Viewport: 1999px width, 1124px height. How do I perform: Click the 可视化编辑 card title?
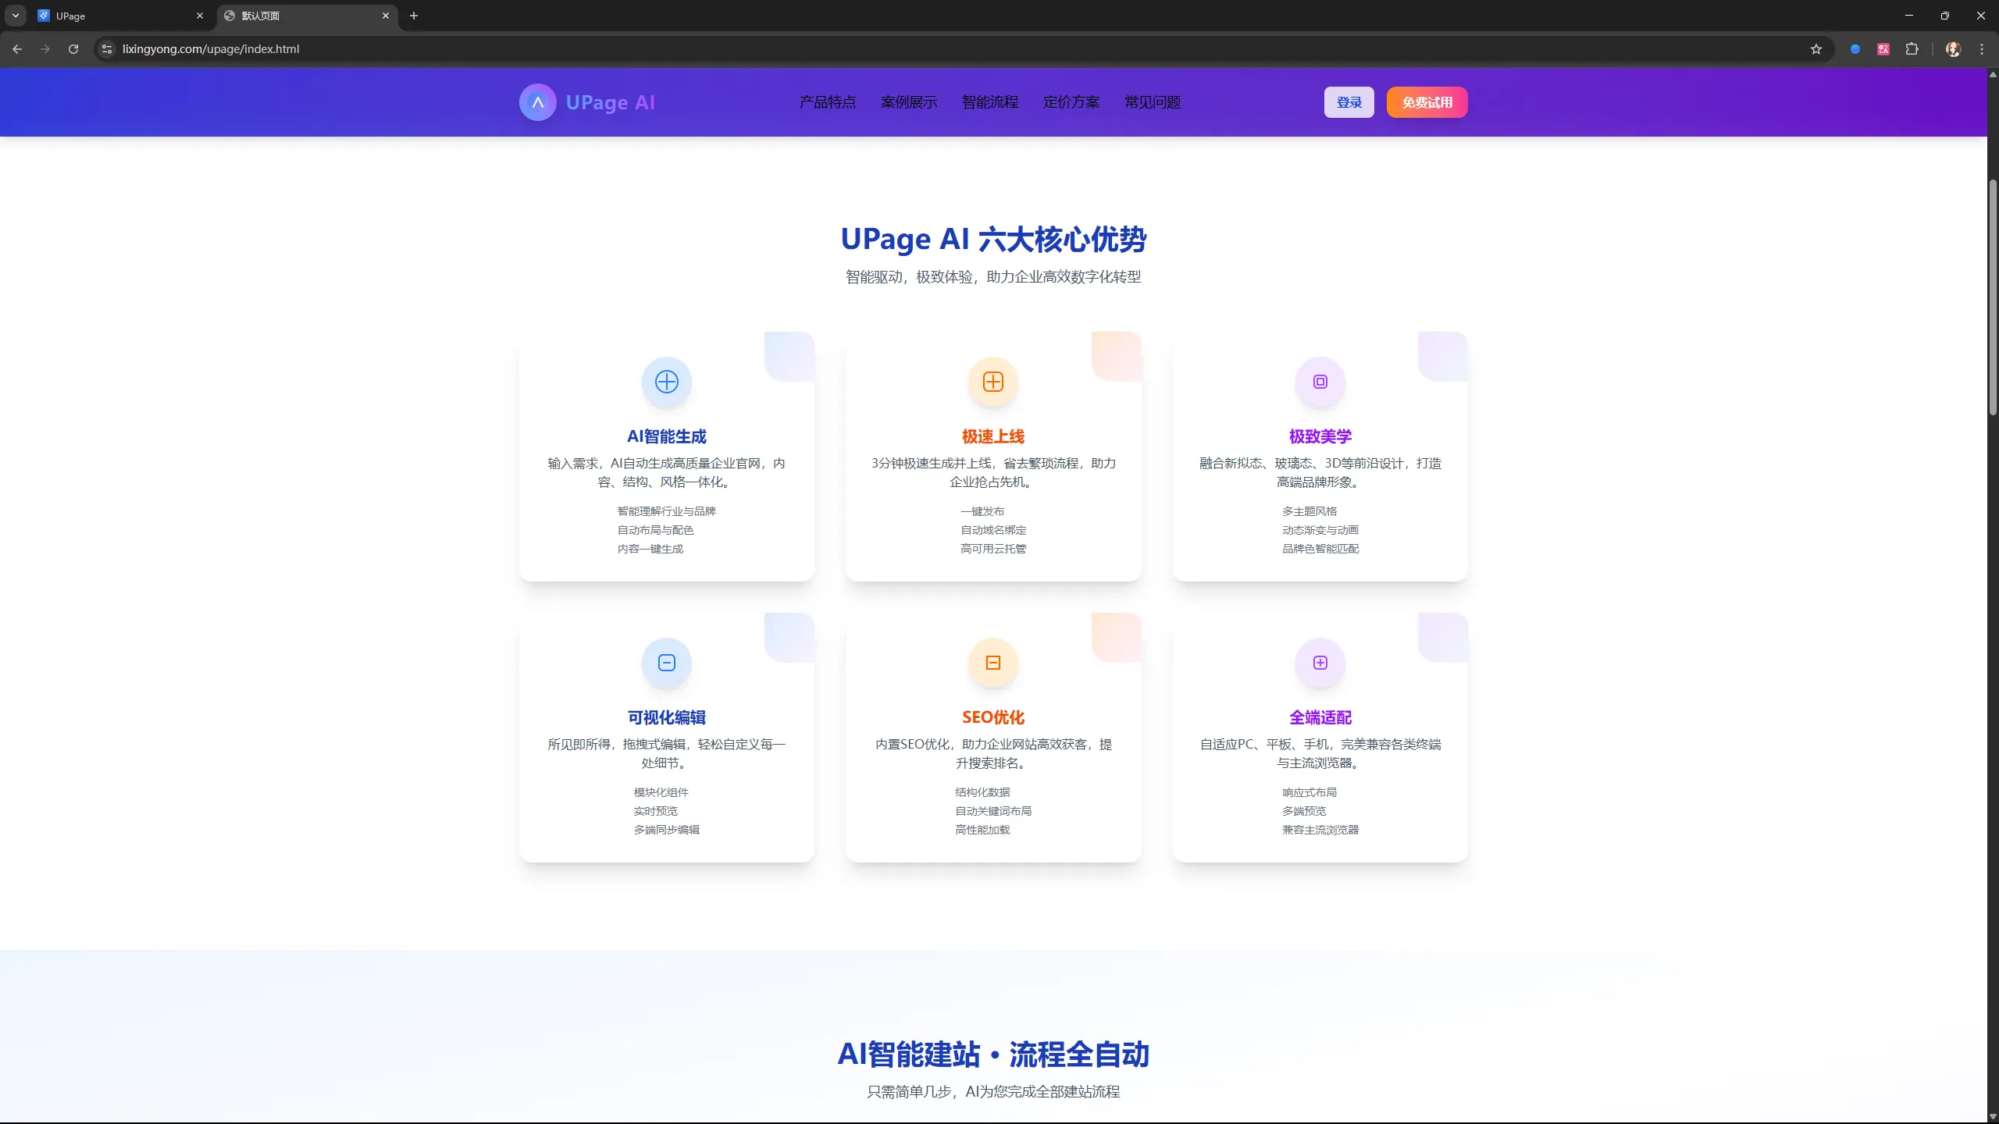pyautogui.click(x=666, y=717)
